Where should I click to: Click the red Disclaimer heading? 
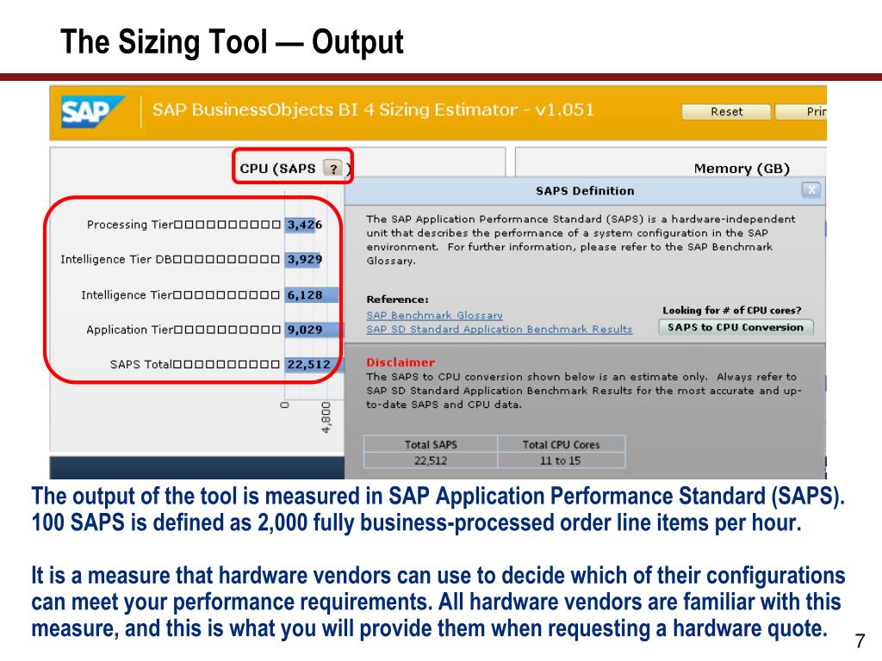401,362
